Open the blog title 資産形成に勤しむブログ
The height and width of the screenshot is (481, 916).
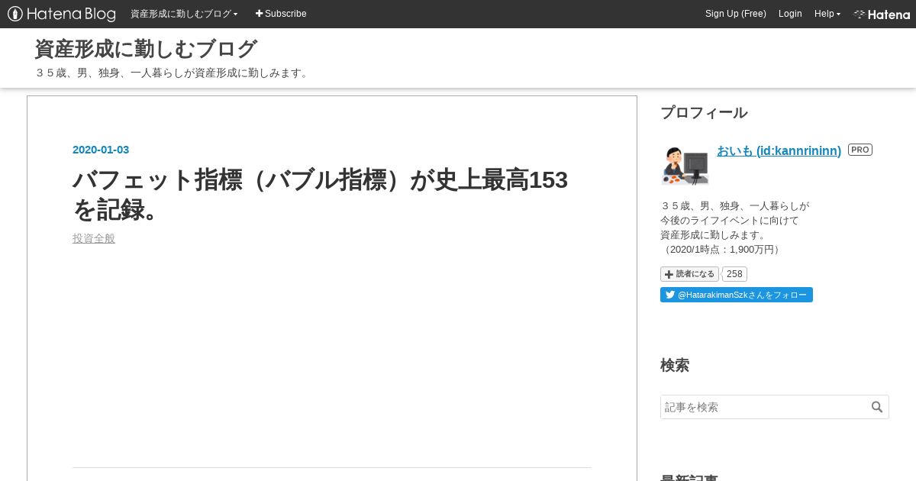[x=146, y=49]
